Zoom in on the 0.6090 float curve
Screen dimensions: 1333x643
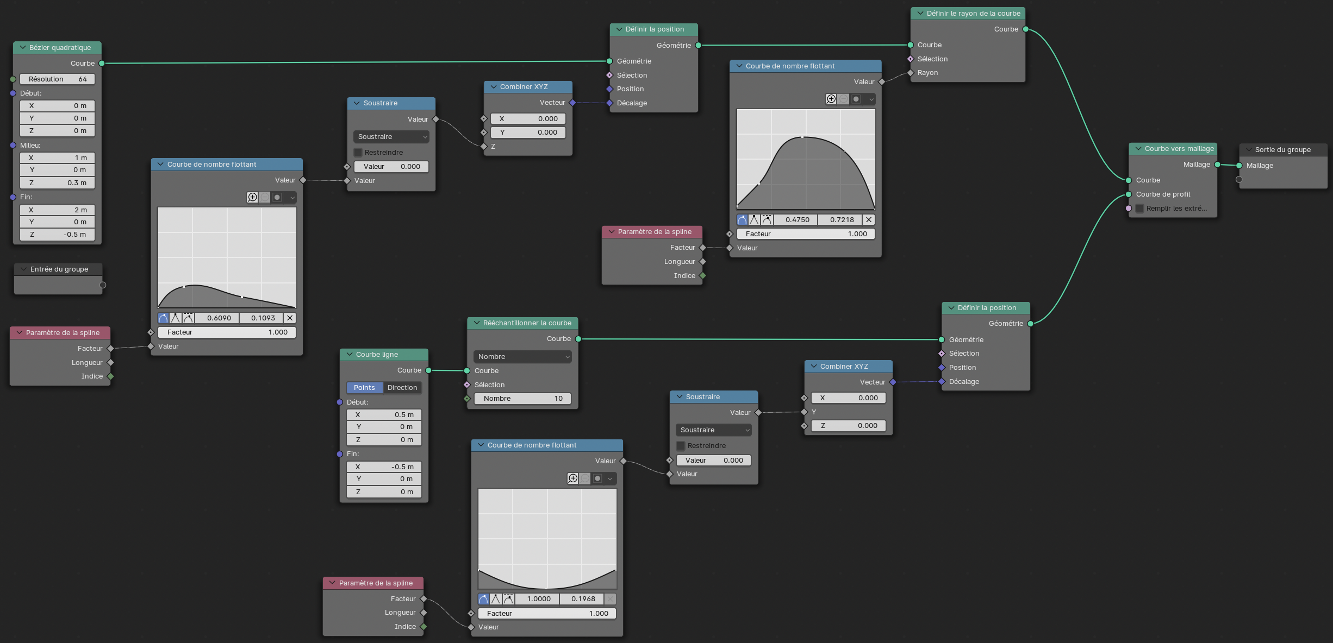point(252,198)
